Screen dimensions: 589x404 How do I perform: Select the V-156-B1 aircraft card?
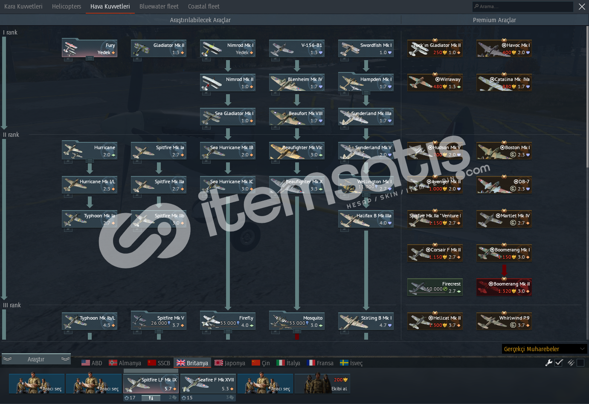coord(297,48)
